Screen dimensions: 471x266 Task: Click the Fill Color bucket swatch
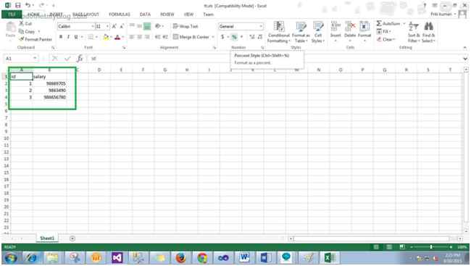point(106,37)
